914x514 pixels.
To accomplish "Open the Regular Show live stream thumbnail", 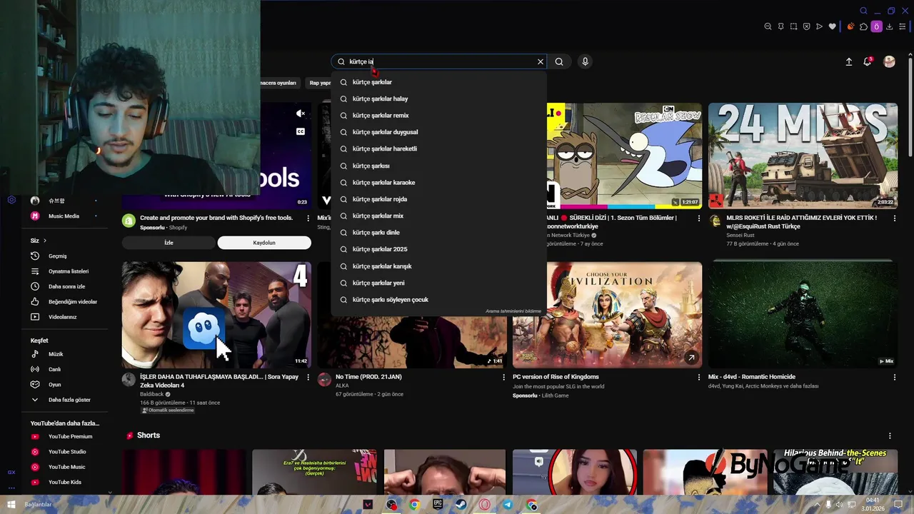I will 624,156.
